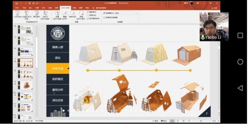Open Present Online dropdown

pyautogui.click(x=37, y=15)
